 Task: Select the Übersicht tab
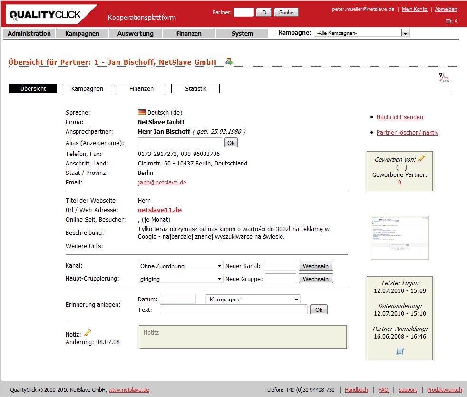click(x=33, y=88)
